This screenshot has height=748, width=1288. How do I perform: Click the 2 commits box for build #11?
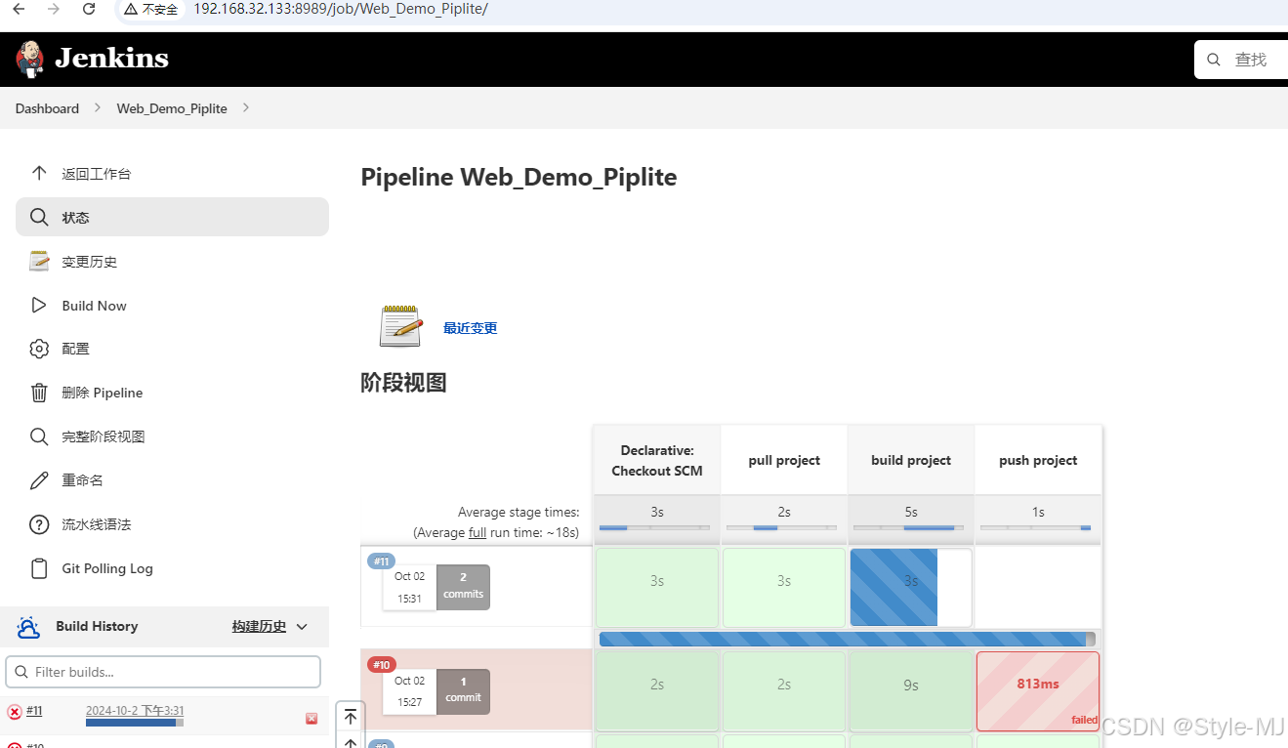tap(463, 587)
